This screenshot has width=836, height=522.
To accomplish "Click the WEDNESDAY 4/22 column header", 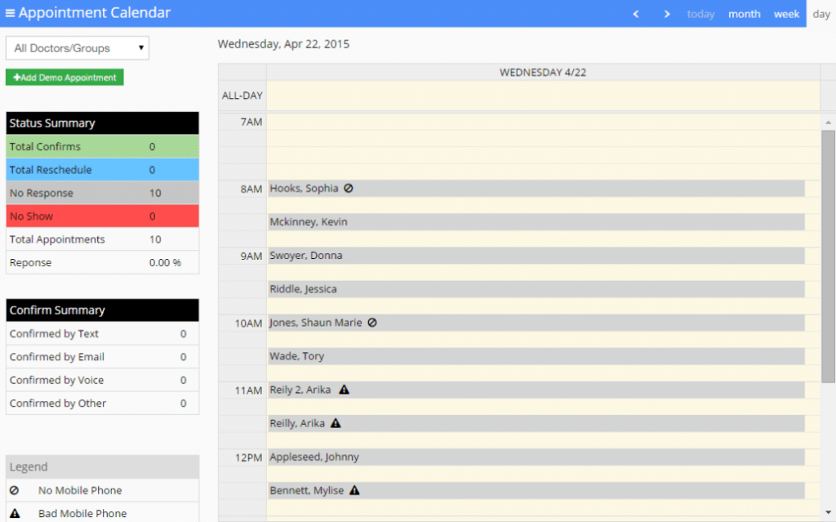I will [543, 72].
